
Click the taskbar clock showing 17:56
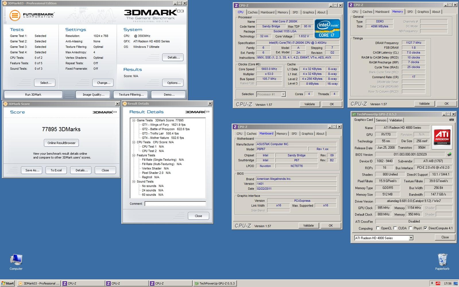448,283
